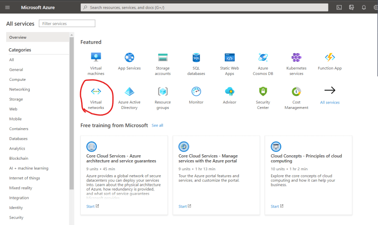
Task: Select the Mobile category
Action: click(x=16, y=119)
